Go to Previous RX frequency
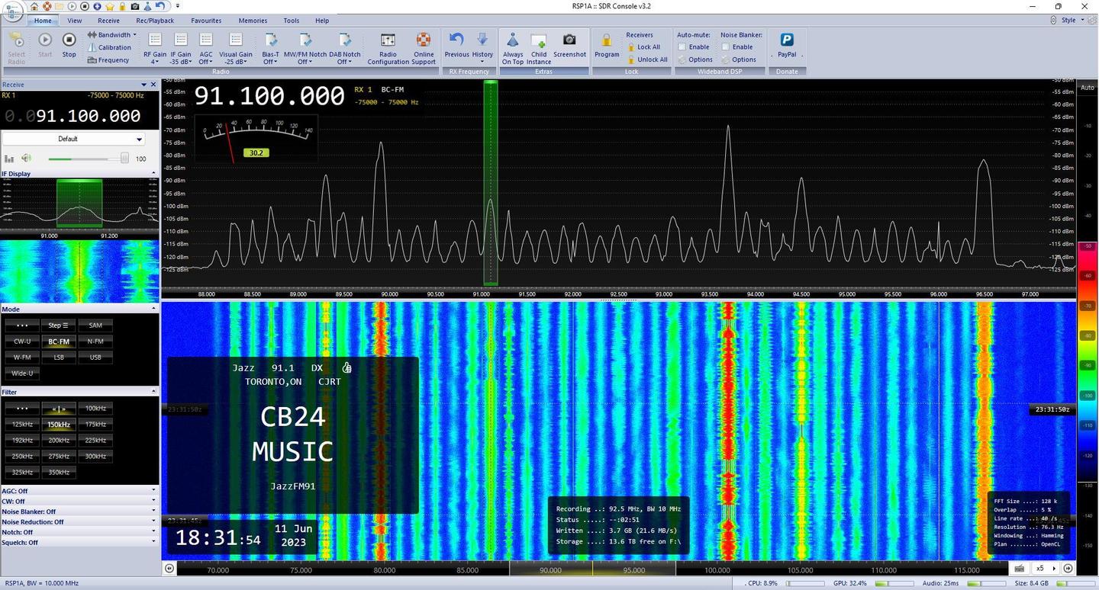This screenshot has height=590, width=1099. [456, 45]
